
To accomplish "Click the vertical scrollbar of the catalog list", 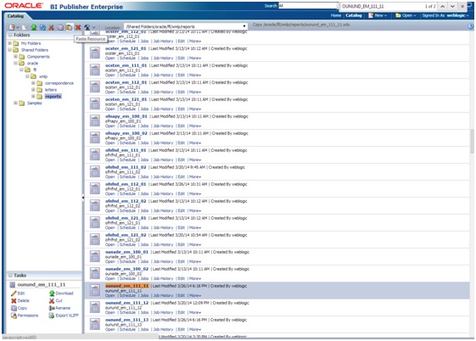I will (472, 142).
